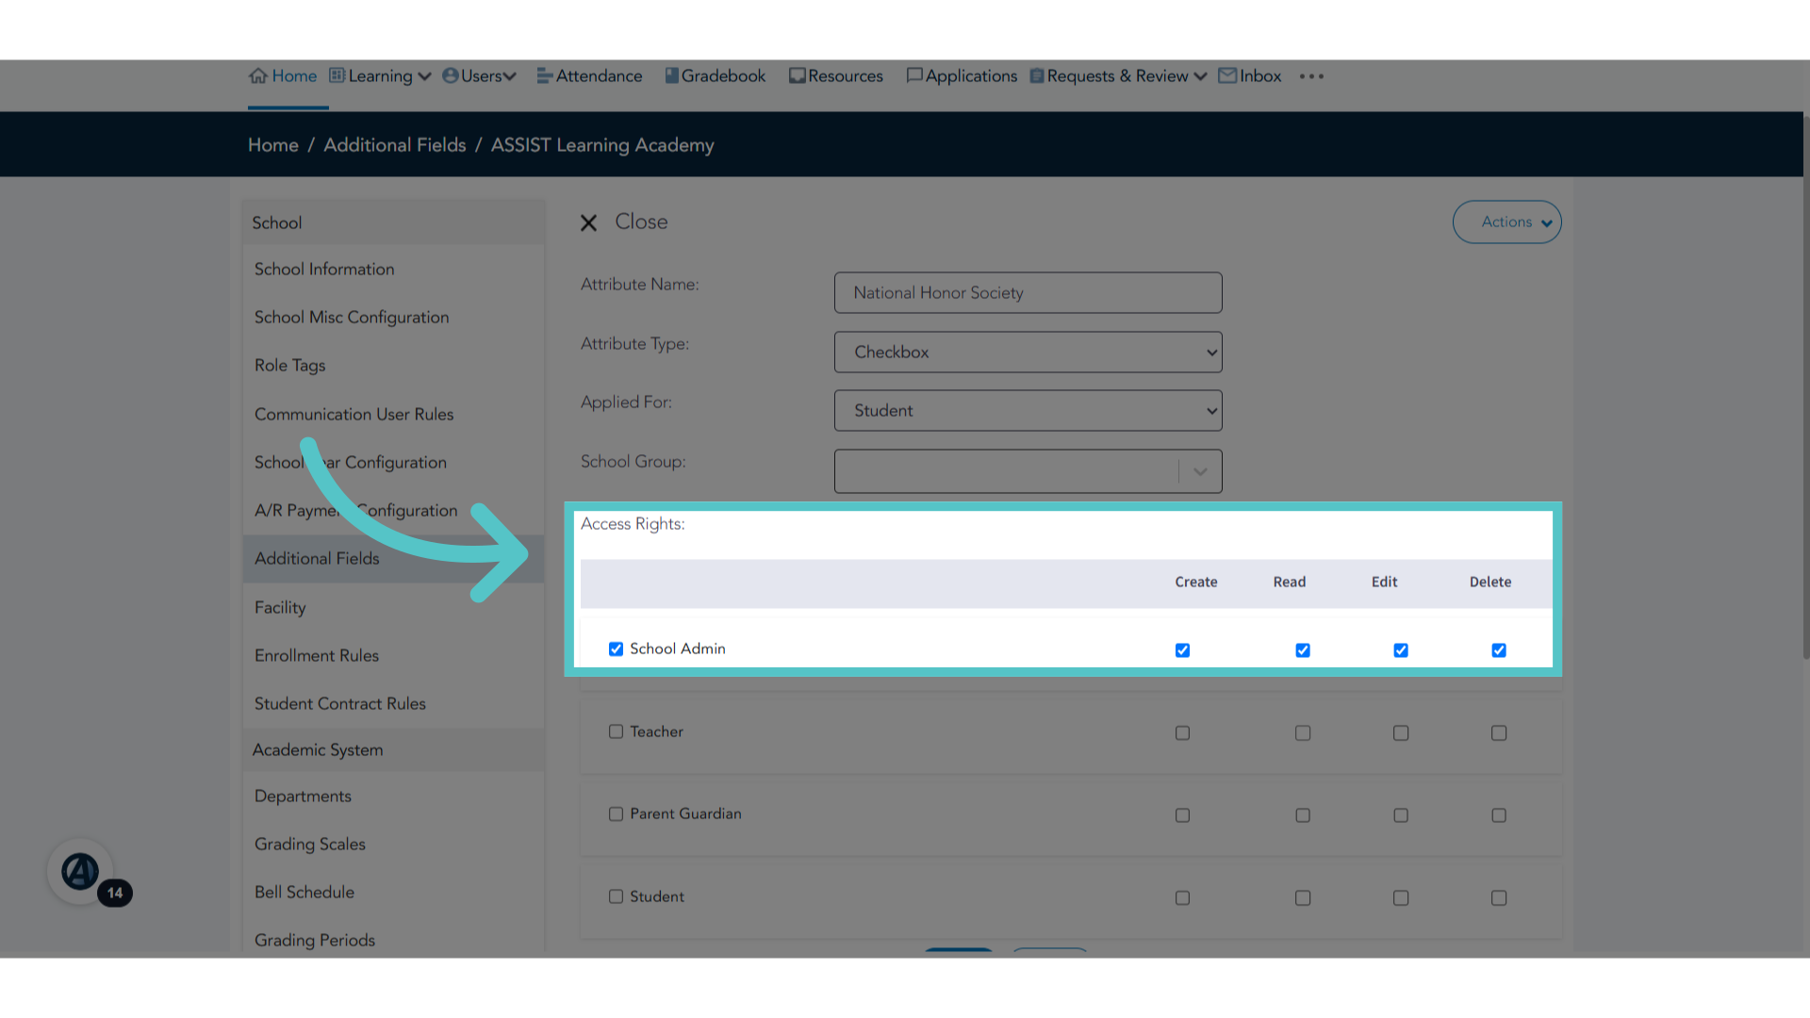Click the Inbox envelope icon
The width and height of the screenshot is (1810, 1018).
(1227, 75)
